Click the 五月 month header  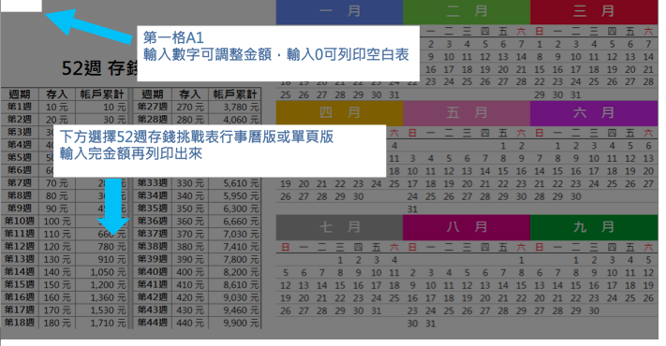(x=466, y=113)
